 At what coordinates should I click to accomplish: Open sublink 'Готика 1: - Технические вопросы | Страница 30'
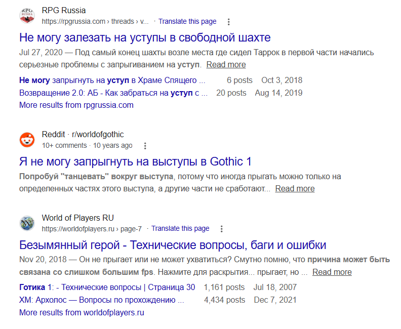point(107,287)
